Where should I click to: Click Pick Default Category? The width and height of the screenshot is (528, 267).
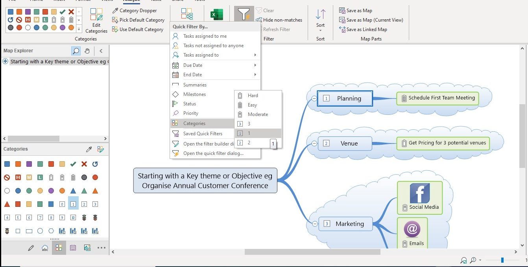[138, 20]
